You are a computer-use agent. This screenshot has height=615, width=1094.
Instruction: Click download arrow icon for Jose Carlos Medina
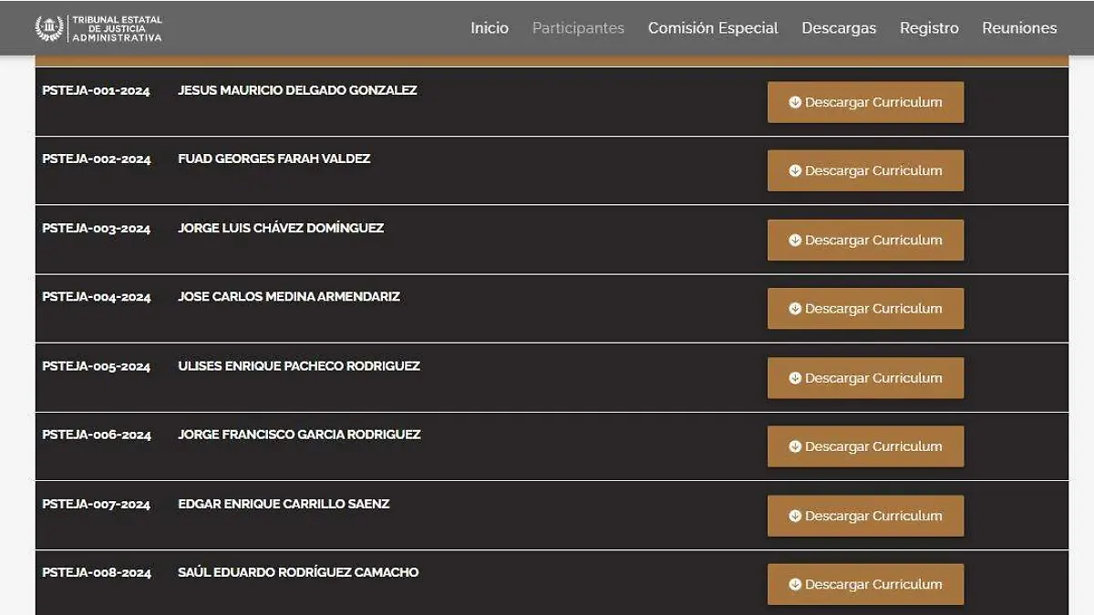point(795,309)
